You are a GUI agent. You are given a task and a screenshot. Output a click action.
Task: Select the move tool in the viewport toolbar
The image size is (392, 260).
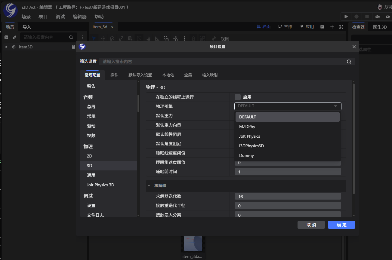103,38
